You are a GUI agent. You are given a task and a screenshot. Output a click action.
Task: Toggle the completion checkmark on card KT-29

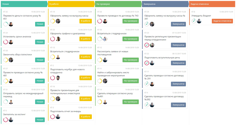pos(147,24)
